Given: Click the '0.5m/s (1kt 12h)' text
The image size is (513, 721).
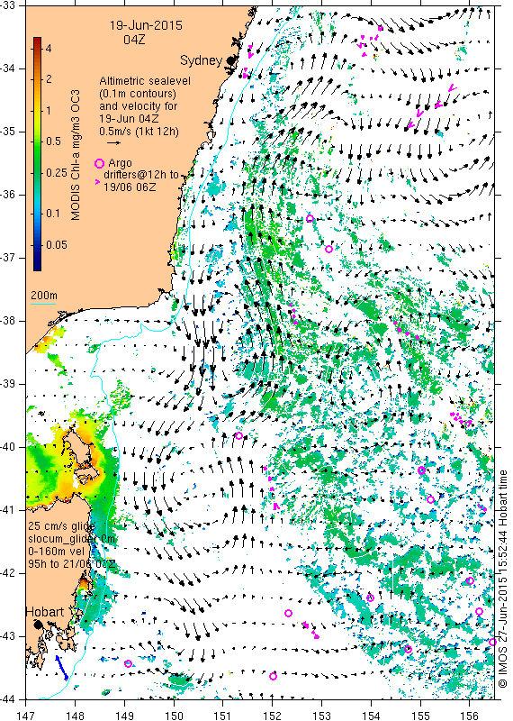Looking at the screenshot, I should 139,131.
